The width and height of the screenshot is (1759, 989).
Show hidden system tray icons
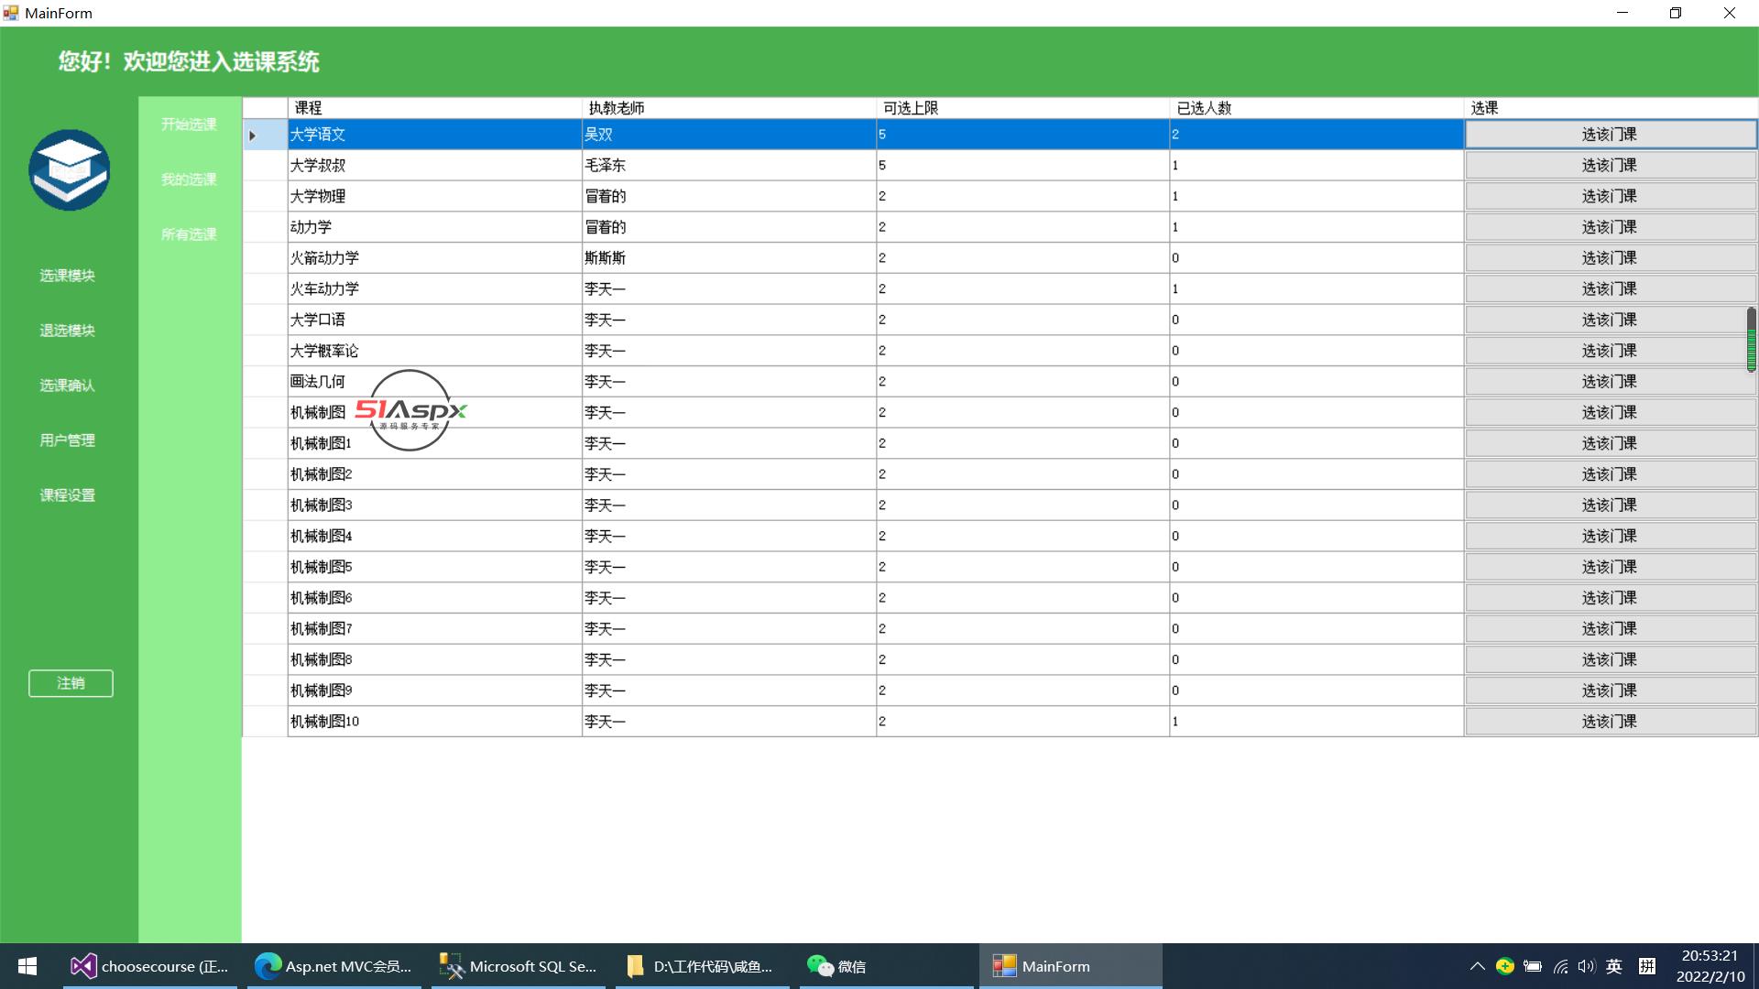click(x=1477, y=966)
